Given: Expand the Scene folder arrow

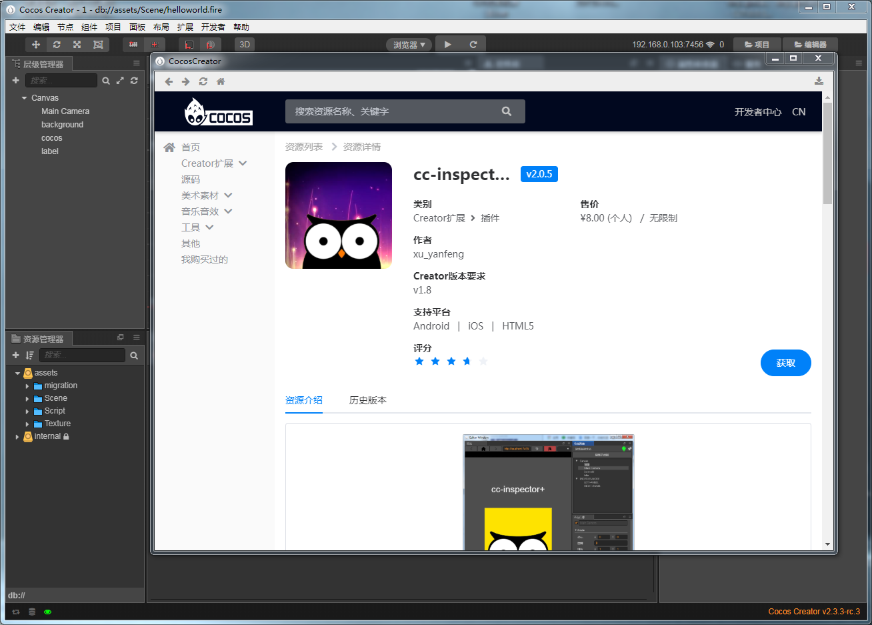Looking at the screenshot, I should 27,399.
